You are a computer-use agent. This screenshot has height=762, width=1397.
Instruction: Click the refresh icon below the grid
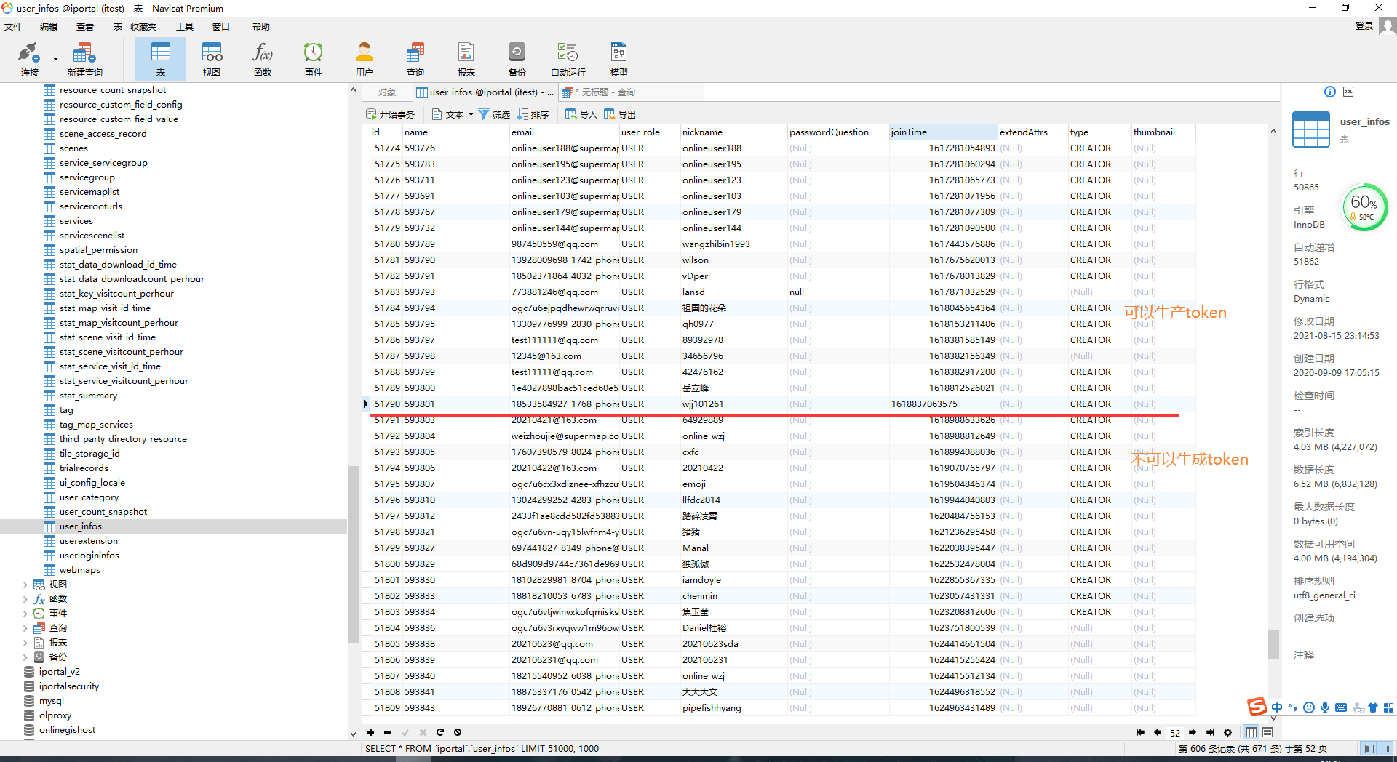point(440,732)
